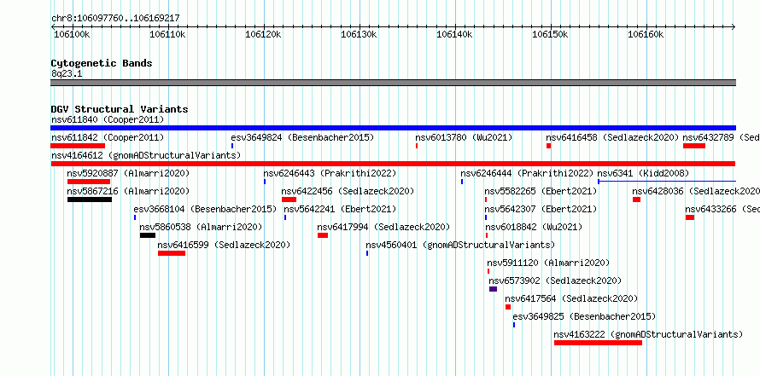
Task: Click the purple bar under nsv6573902
Action: 493,289
